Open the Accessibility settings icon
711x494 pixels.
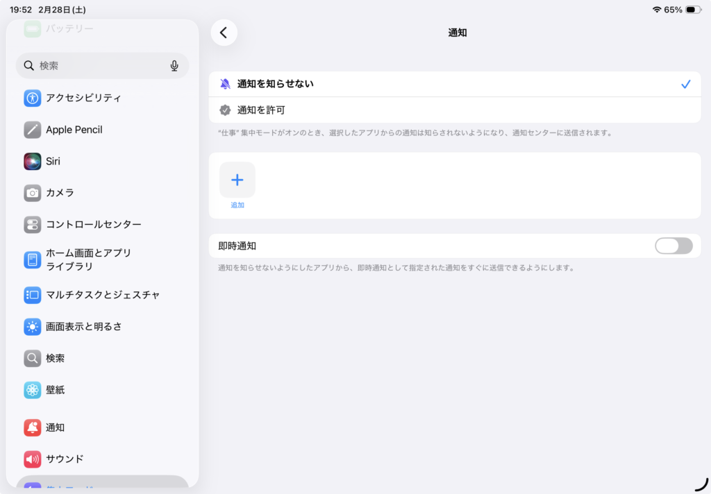coord(33,98)
